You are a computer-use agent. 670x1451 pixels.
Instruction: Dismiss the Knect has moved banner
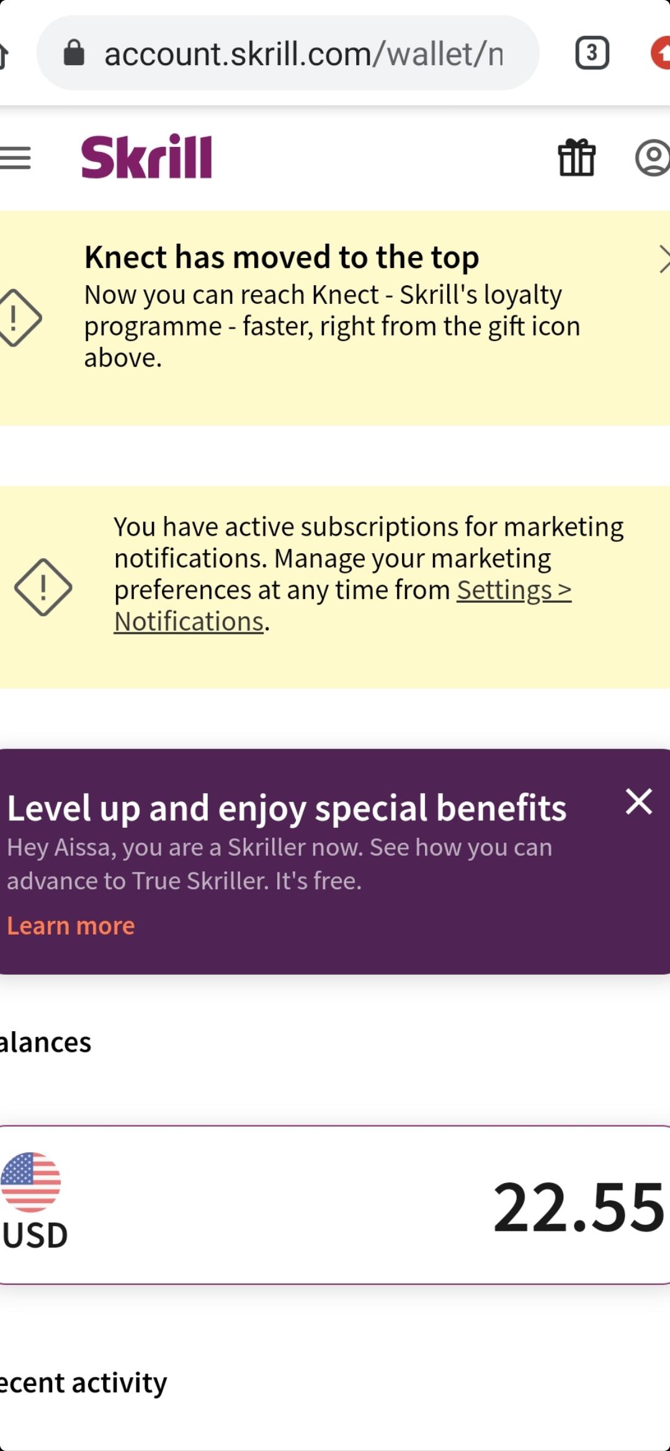click(x=664, y=259)
